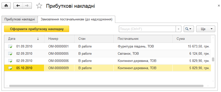Click the horizontal scrollbar thumb
Image resolution: width=221 pixels, height=92 pixels.
point(106,86)
